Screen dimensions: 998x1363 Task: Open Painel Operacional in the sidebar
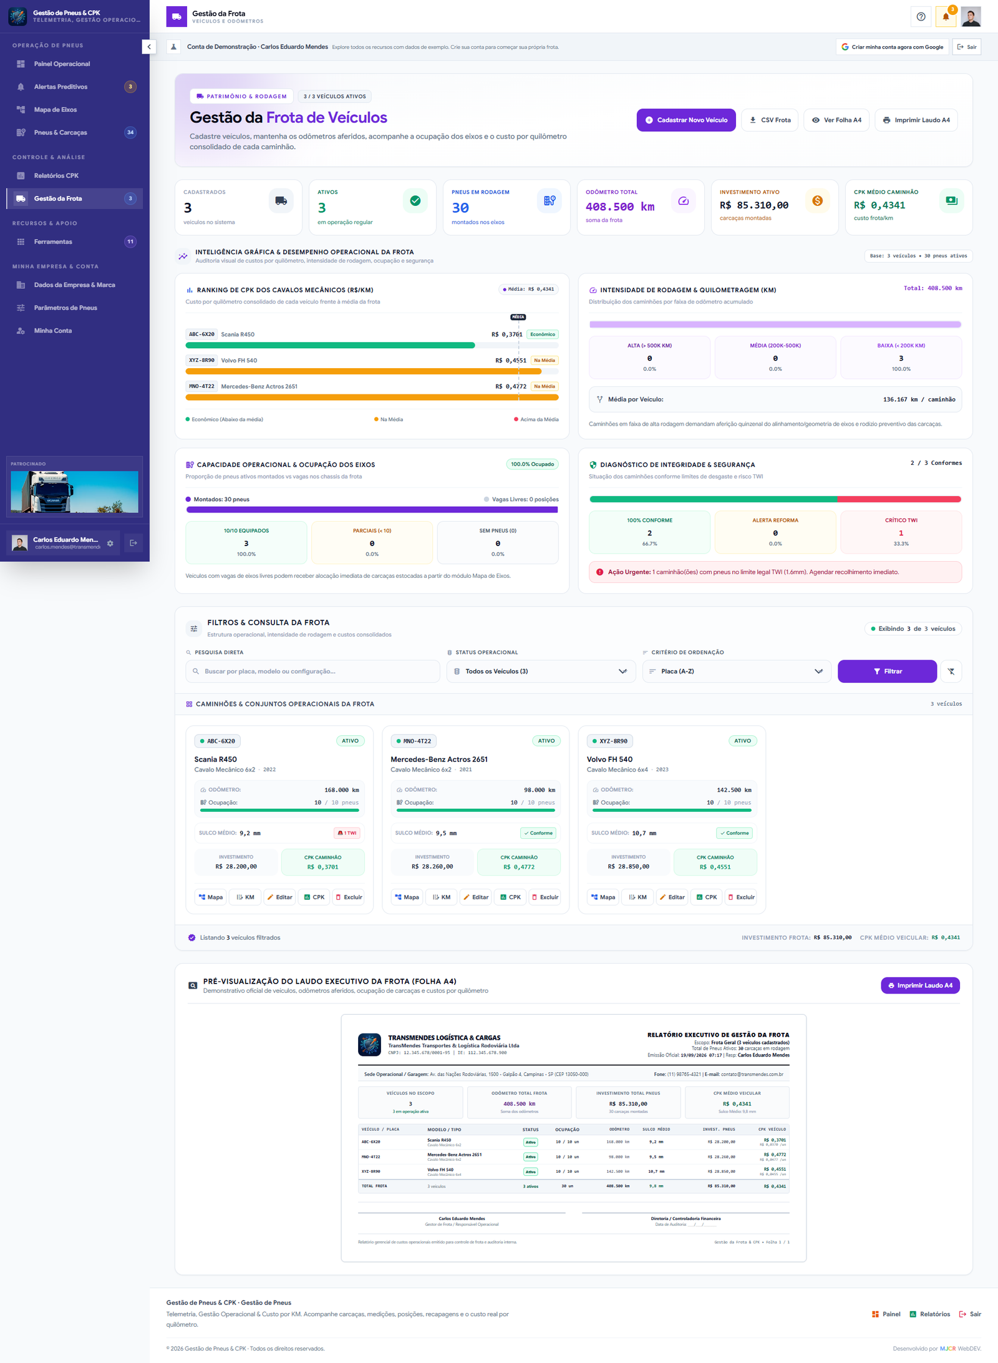click(x=75, y=64)
